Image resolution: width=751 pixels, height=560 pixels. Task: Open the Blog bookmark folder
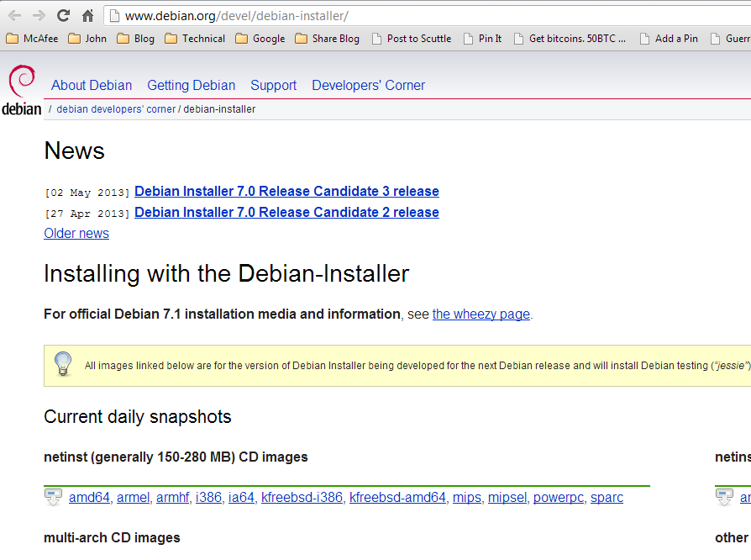(135, 39)
